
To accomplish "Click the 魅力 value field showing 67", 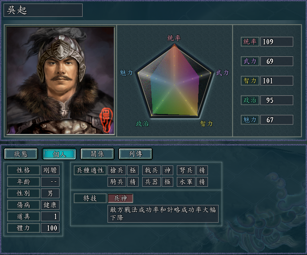I will click(x=277, y=120).
